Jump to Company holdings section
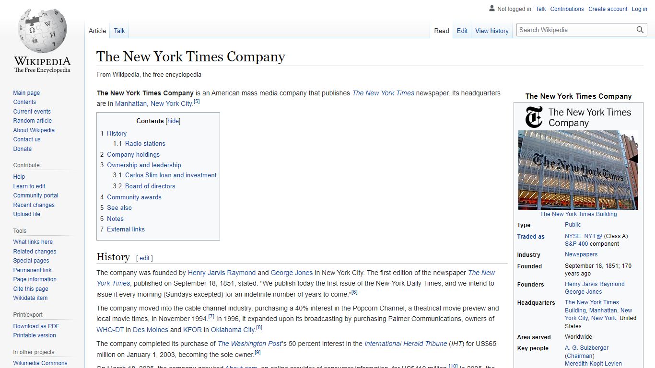 133,155
